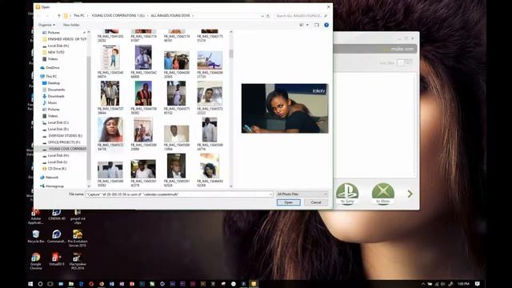Image resolution: width=512 pixels, height=288 pixels.
Task: Refresh the address bar location
Action: coord(268,16)
